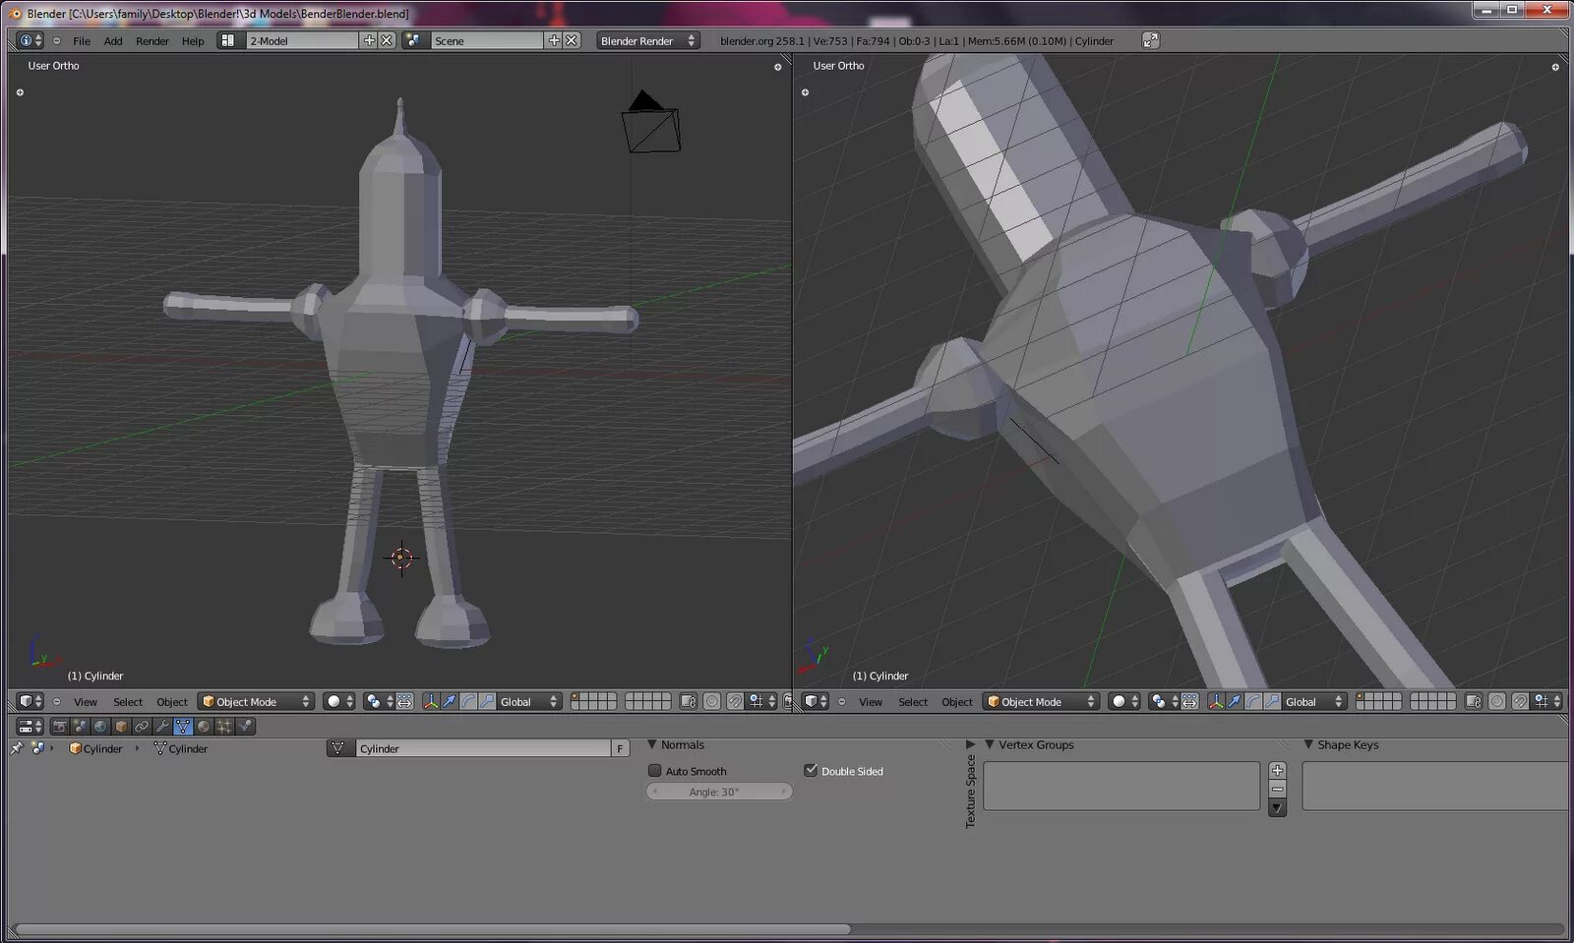The width and height of the screenshot is (1574, 943).
Task: Click Cylinder object in properties breadcrumb
Action: click(x=95, y=748)
